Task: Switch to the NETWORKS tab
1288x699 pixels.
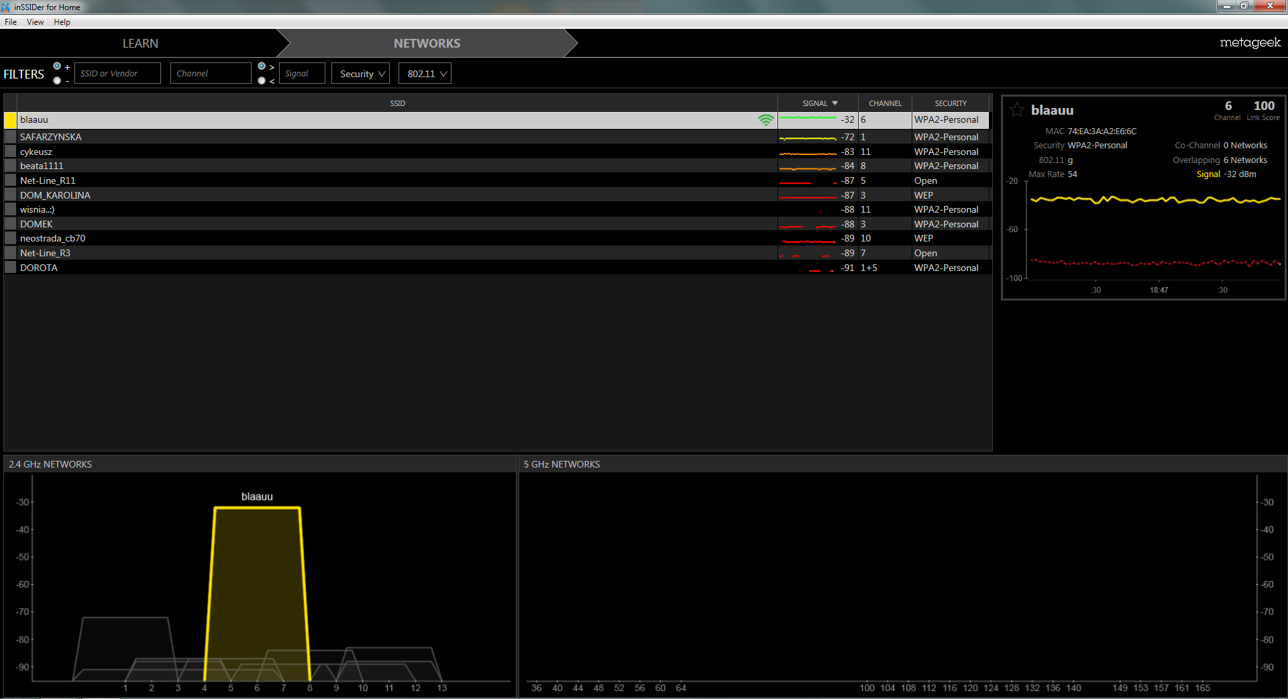Action: 427,43
